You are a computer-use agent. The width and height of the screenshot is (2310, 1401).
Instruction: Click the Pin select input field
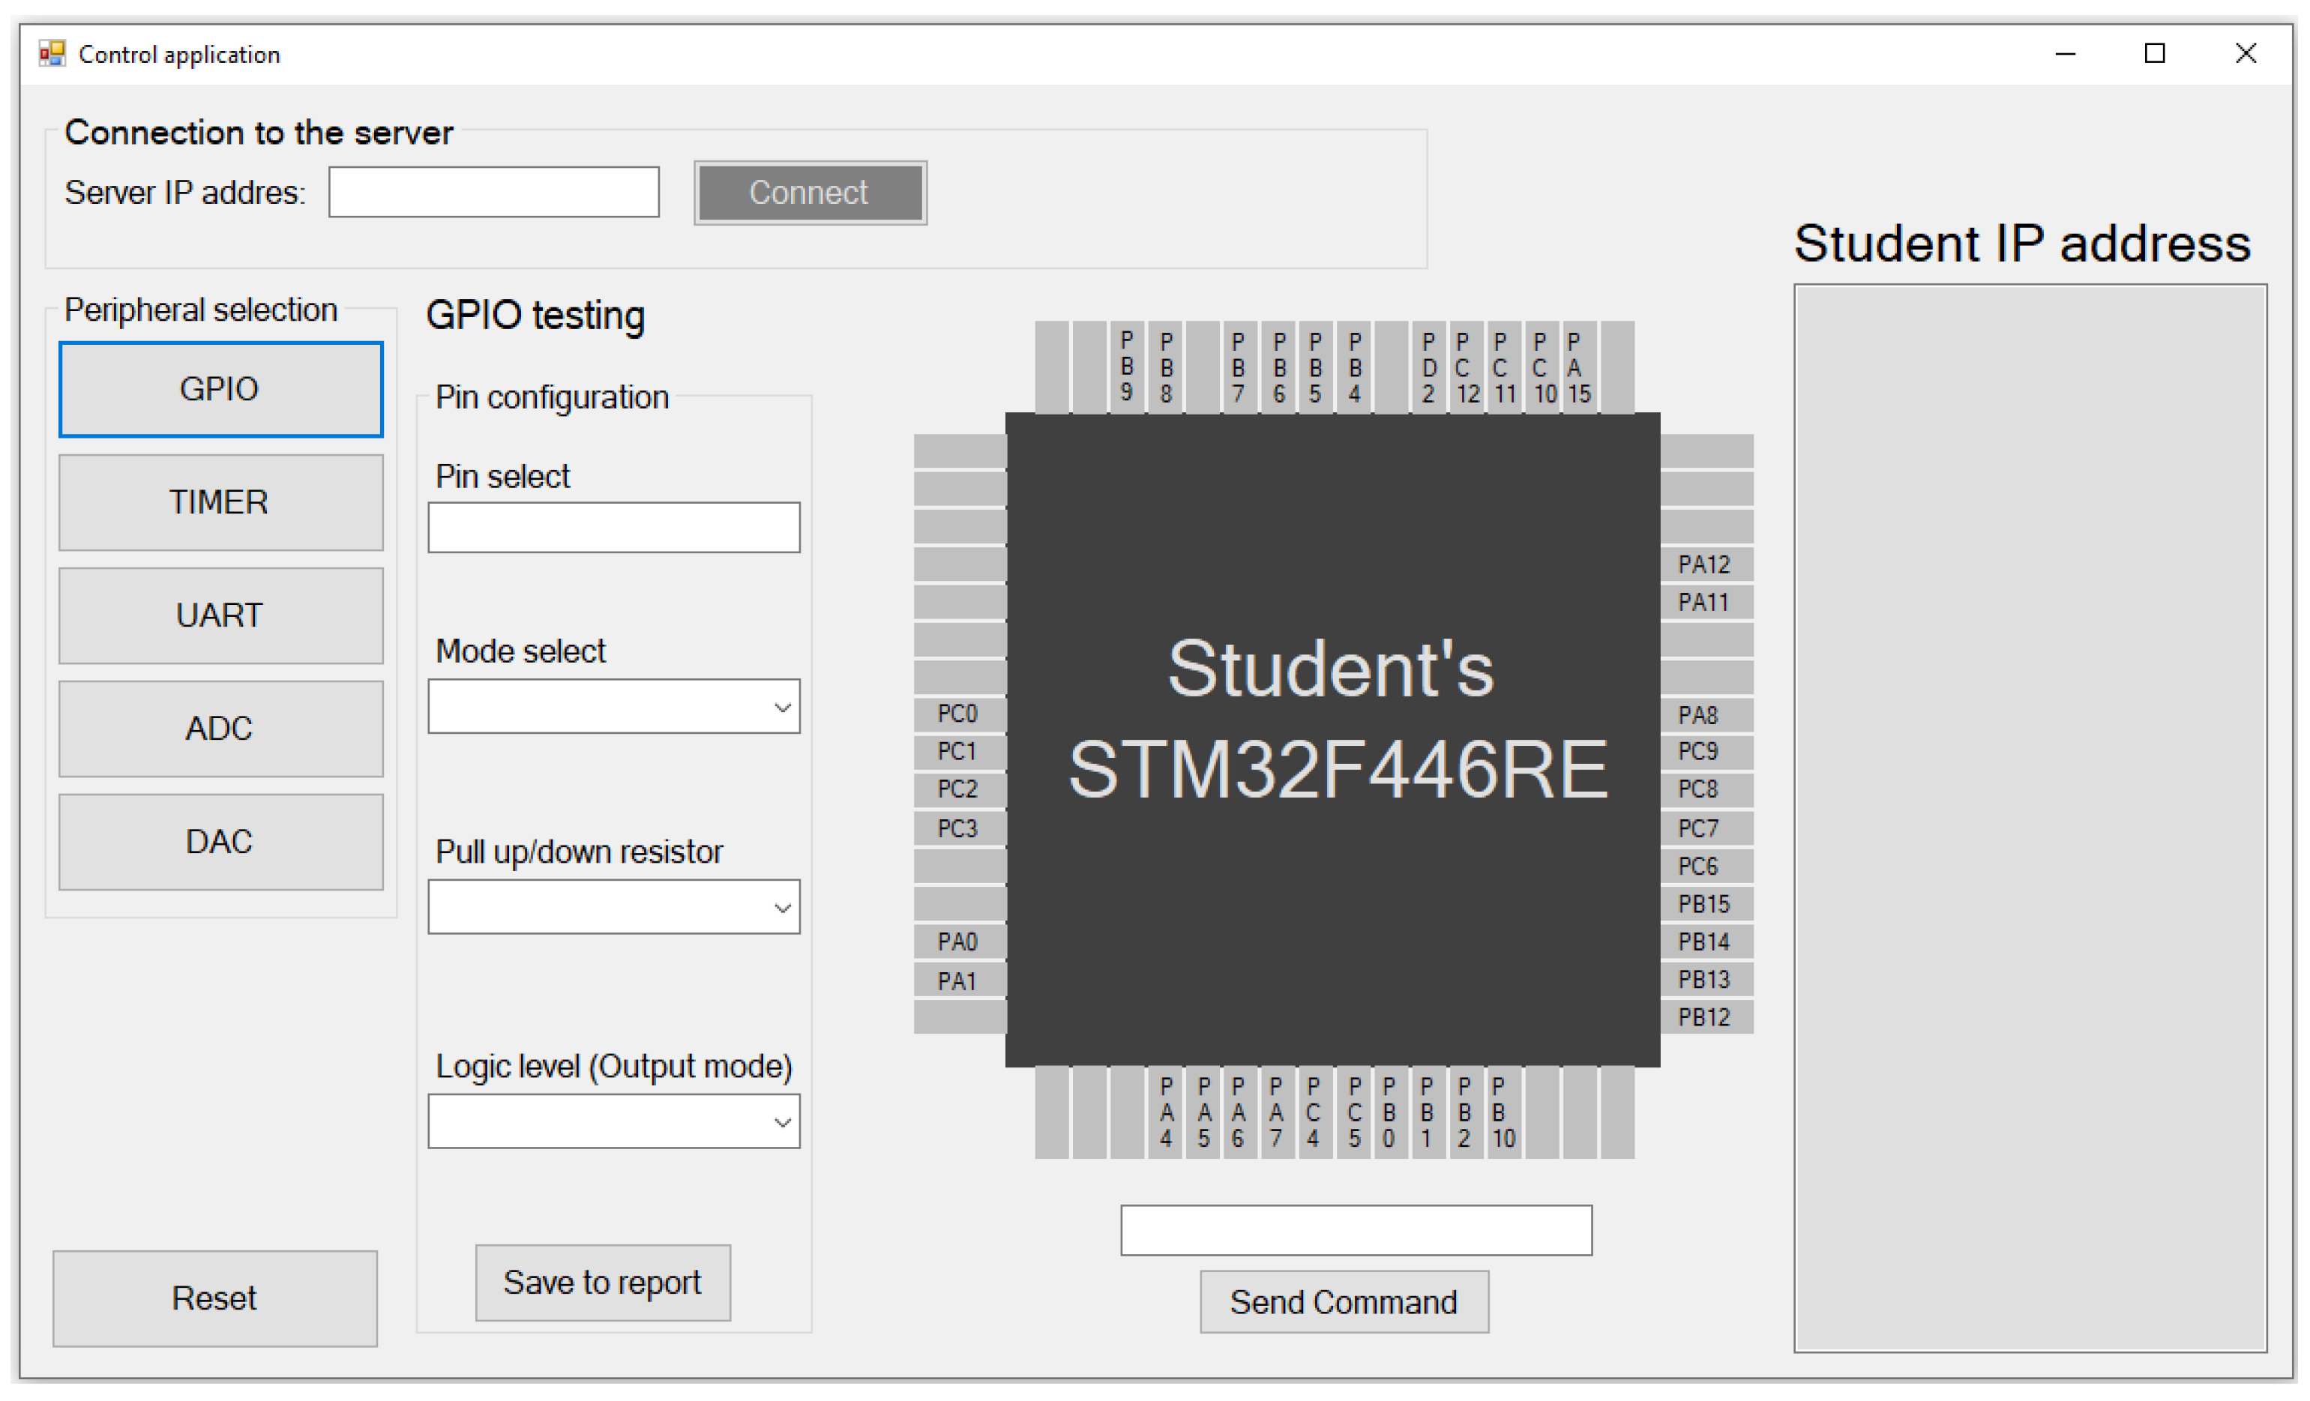[x=613, y=528]
